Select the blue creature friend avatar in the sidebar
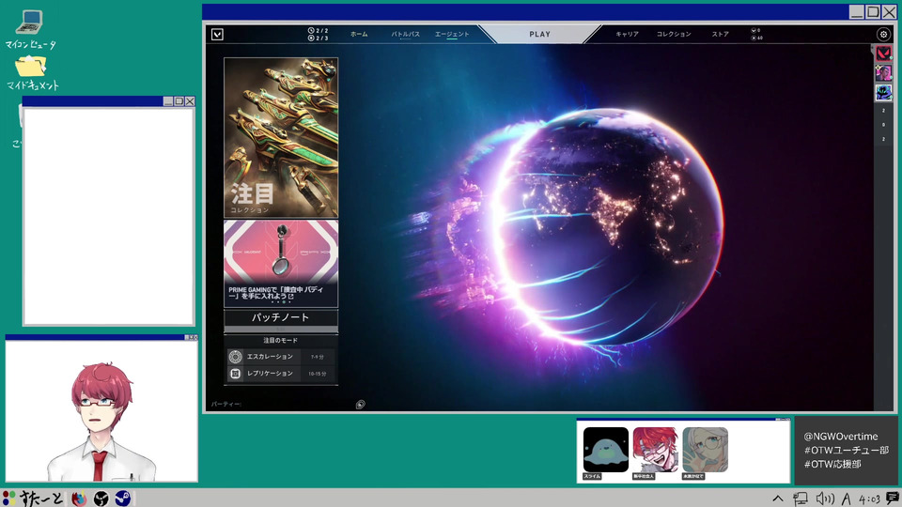This screenshot has width=902, height=507. (x=883, y=92)
